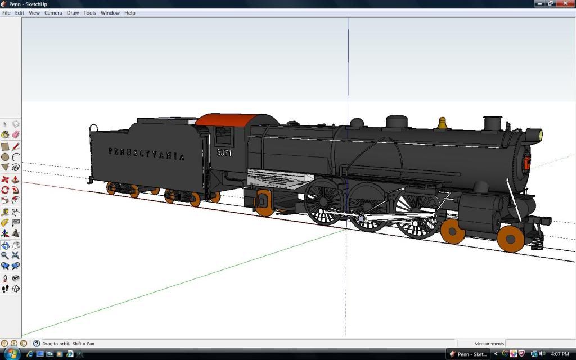Open the volume speaker tray icon
The height and width of the screenshot is (360, 576).
tap(542, 354)
